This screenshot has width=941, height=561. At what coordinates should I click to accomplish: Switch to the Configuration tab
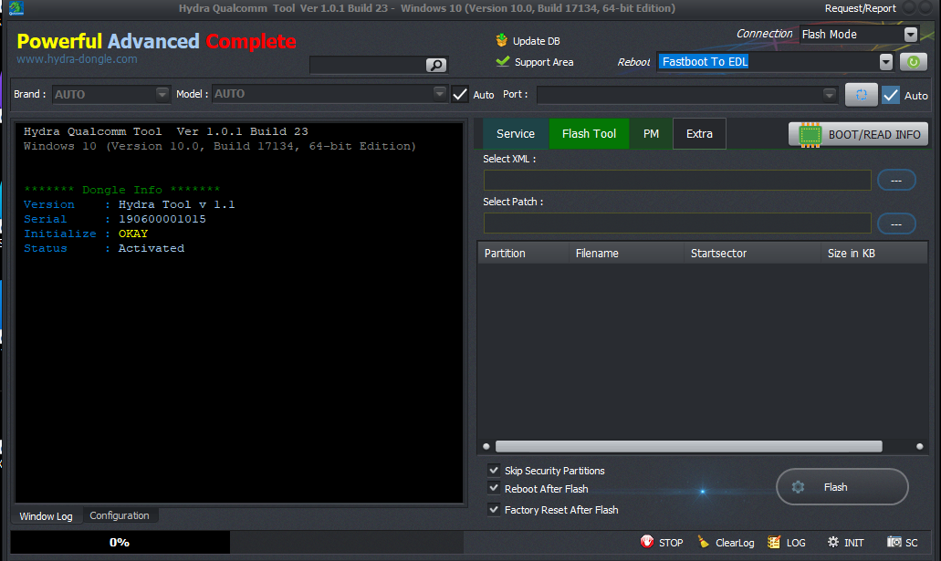point(120,515)
